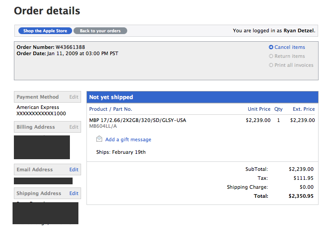
Task: Edit the Payment Method
Action: [x=73, y=97]
